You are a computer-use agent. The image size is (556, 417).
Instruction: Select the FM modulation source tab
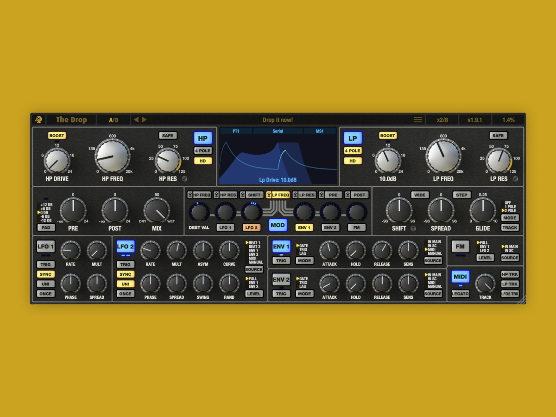click(357, 227)
